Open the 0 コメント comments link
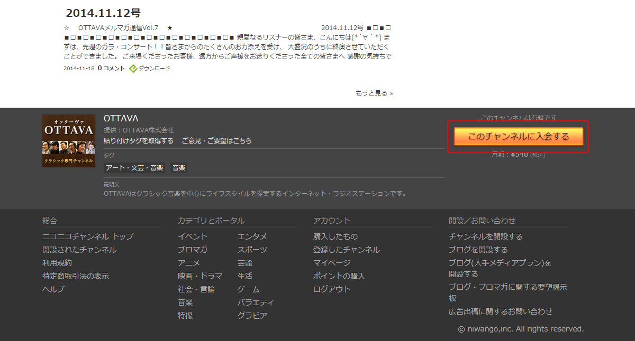The width and height of the screenshot is (635, 341). (x=111, y=68)
